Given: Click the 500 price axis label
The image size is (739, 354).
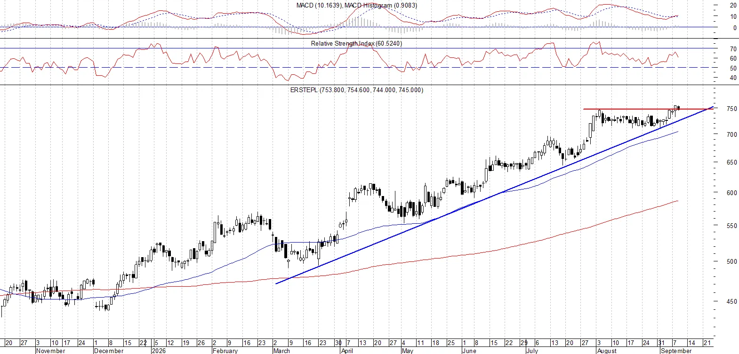Looking at the screenshot, I should coord(731,261).
